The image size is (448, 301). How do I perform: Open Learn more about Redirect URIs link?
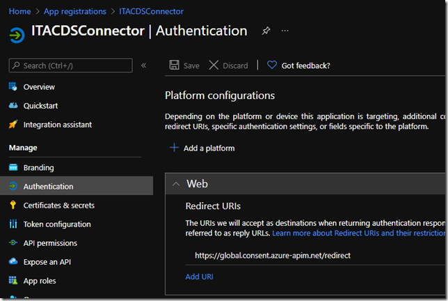[x=358, y=233]
